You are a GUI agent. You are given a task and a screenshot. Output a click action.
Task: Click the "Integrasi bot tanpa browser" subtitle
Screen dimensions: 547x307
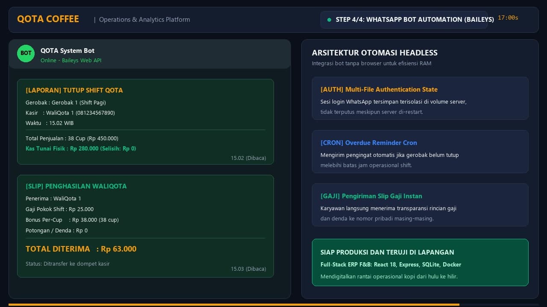(x=372, y=64)
